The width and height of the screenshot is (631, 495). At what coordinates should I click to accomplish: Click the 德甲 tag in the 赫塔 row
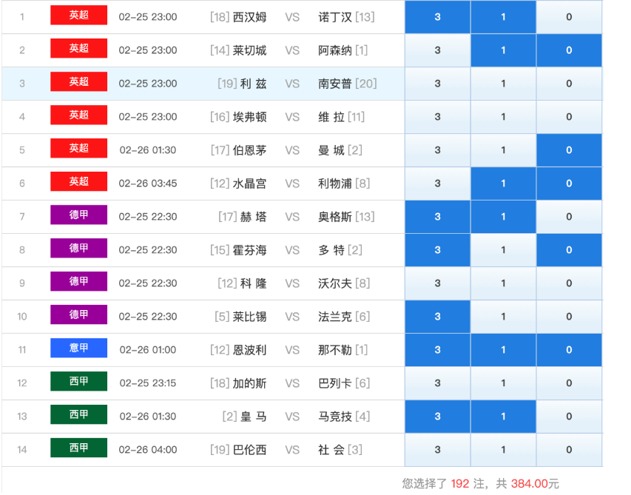[x=79, y=215]
